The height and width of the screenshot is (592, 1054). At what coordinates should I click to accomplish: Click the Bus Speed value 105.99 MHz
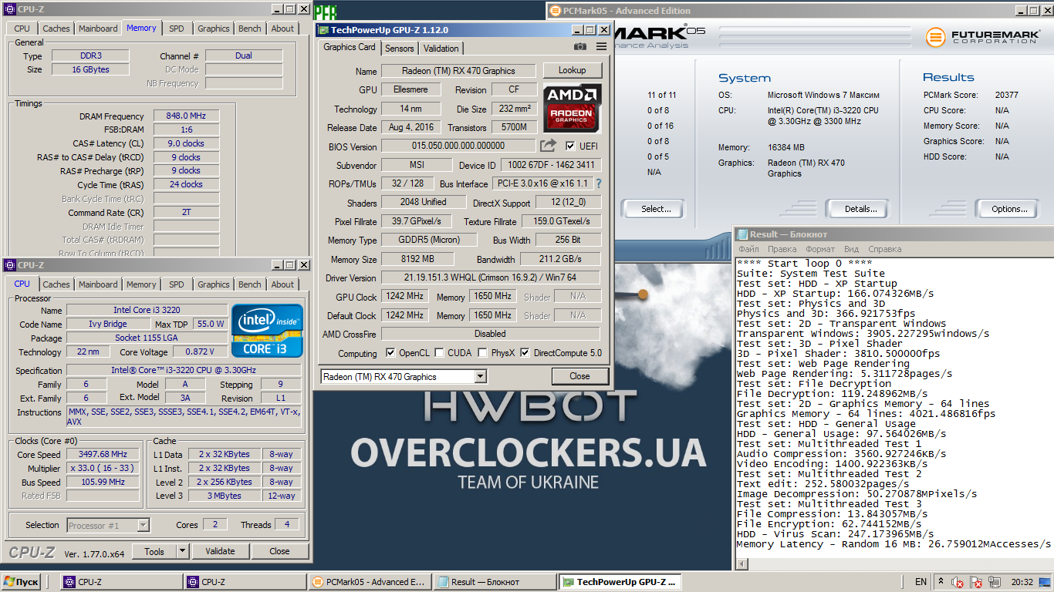103,483
